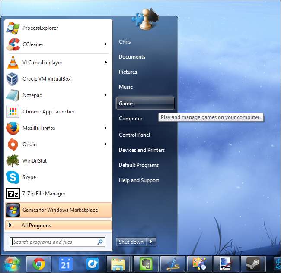Expand the CCleaner jump list arrow
This screenshot has width=281, height=273.
tap(105, 44)
